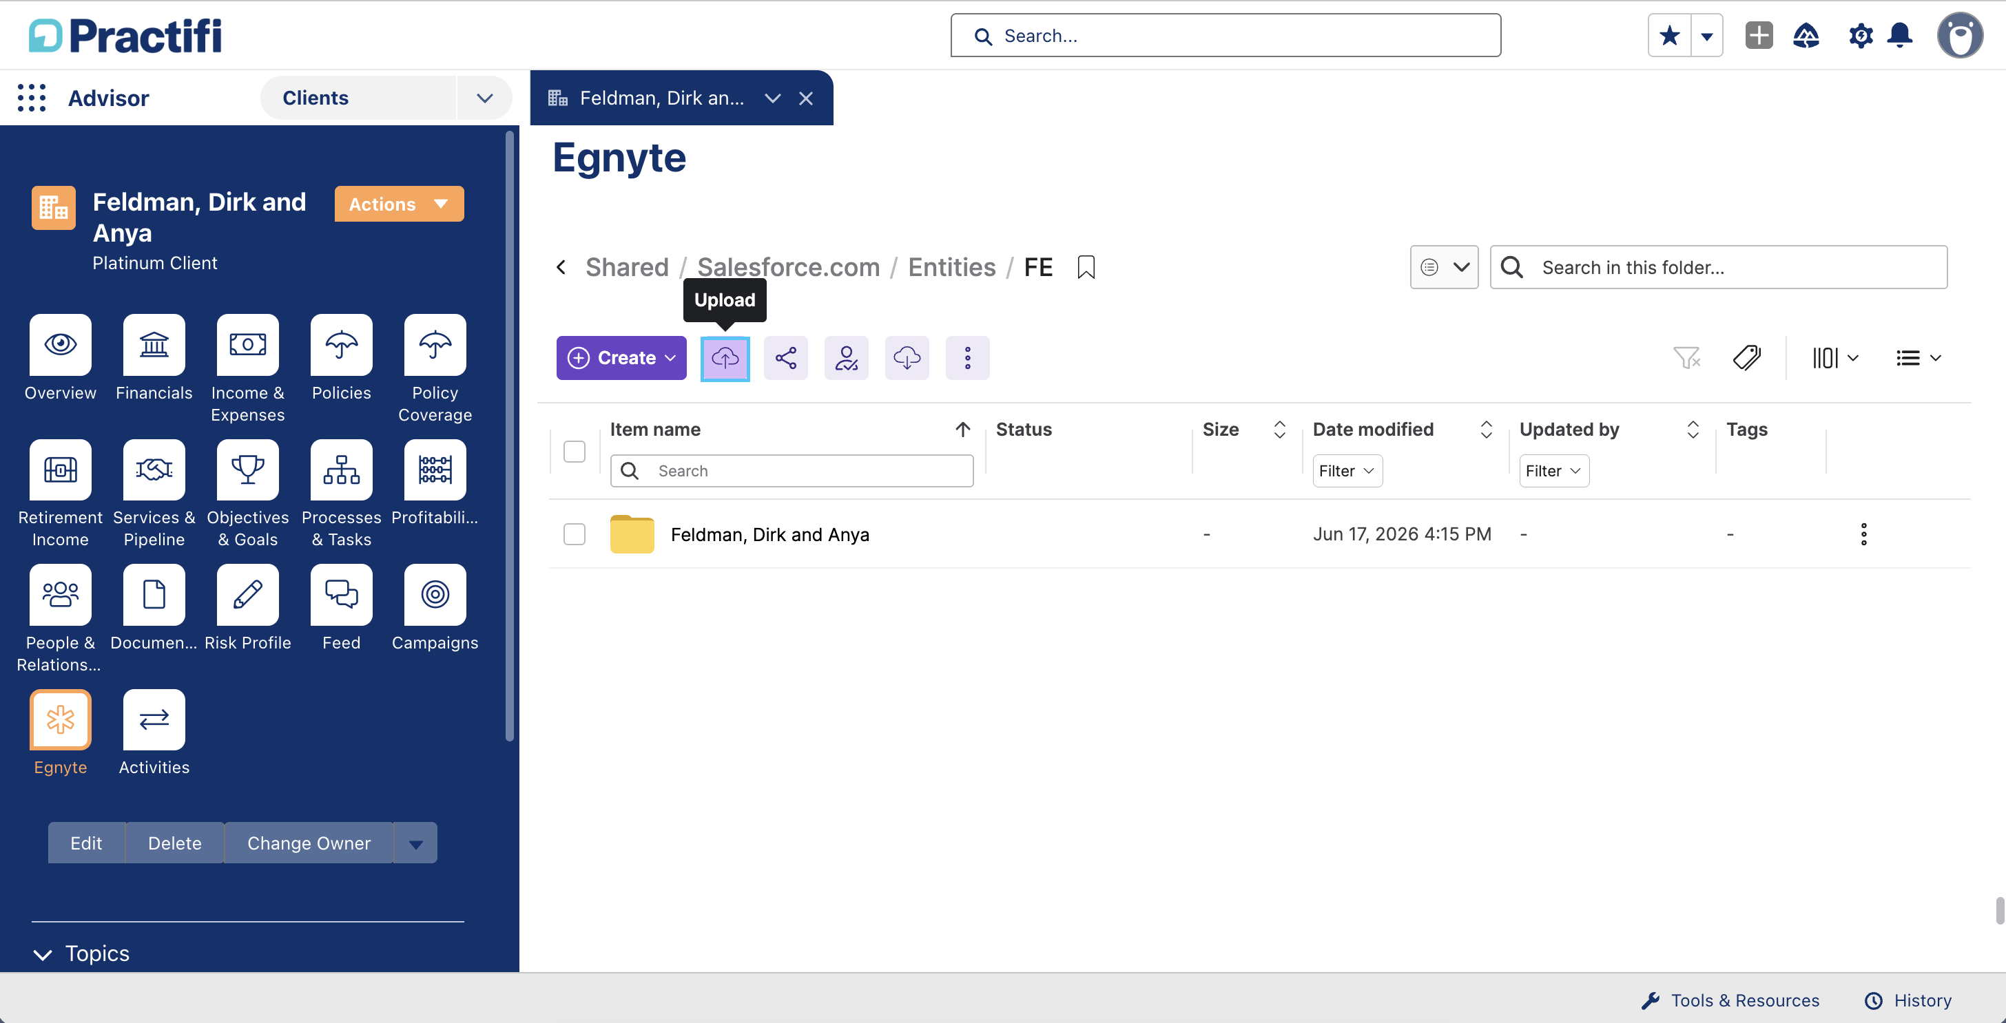Open the Clients navigation dropdown
2006x1023 pixels.
484,98
